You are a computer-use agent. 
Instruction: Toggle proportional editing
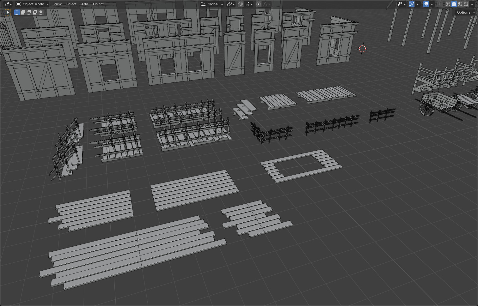click(259, 4)
